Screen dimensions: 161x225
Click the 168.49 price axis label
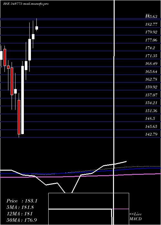151,64
